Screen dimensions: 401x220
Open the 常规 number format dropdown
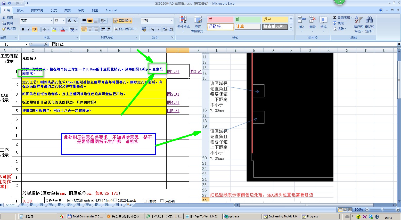[172, 20]
